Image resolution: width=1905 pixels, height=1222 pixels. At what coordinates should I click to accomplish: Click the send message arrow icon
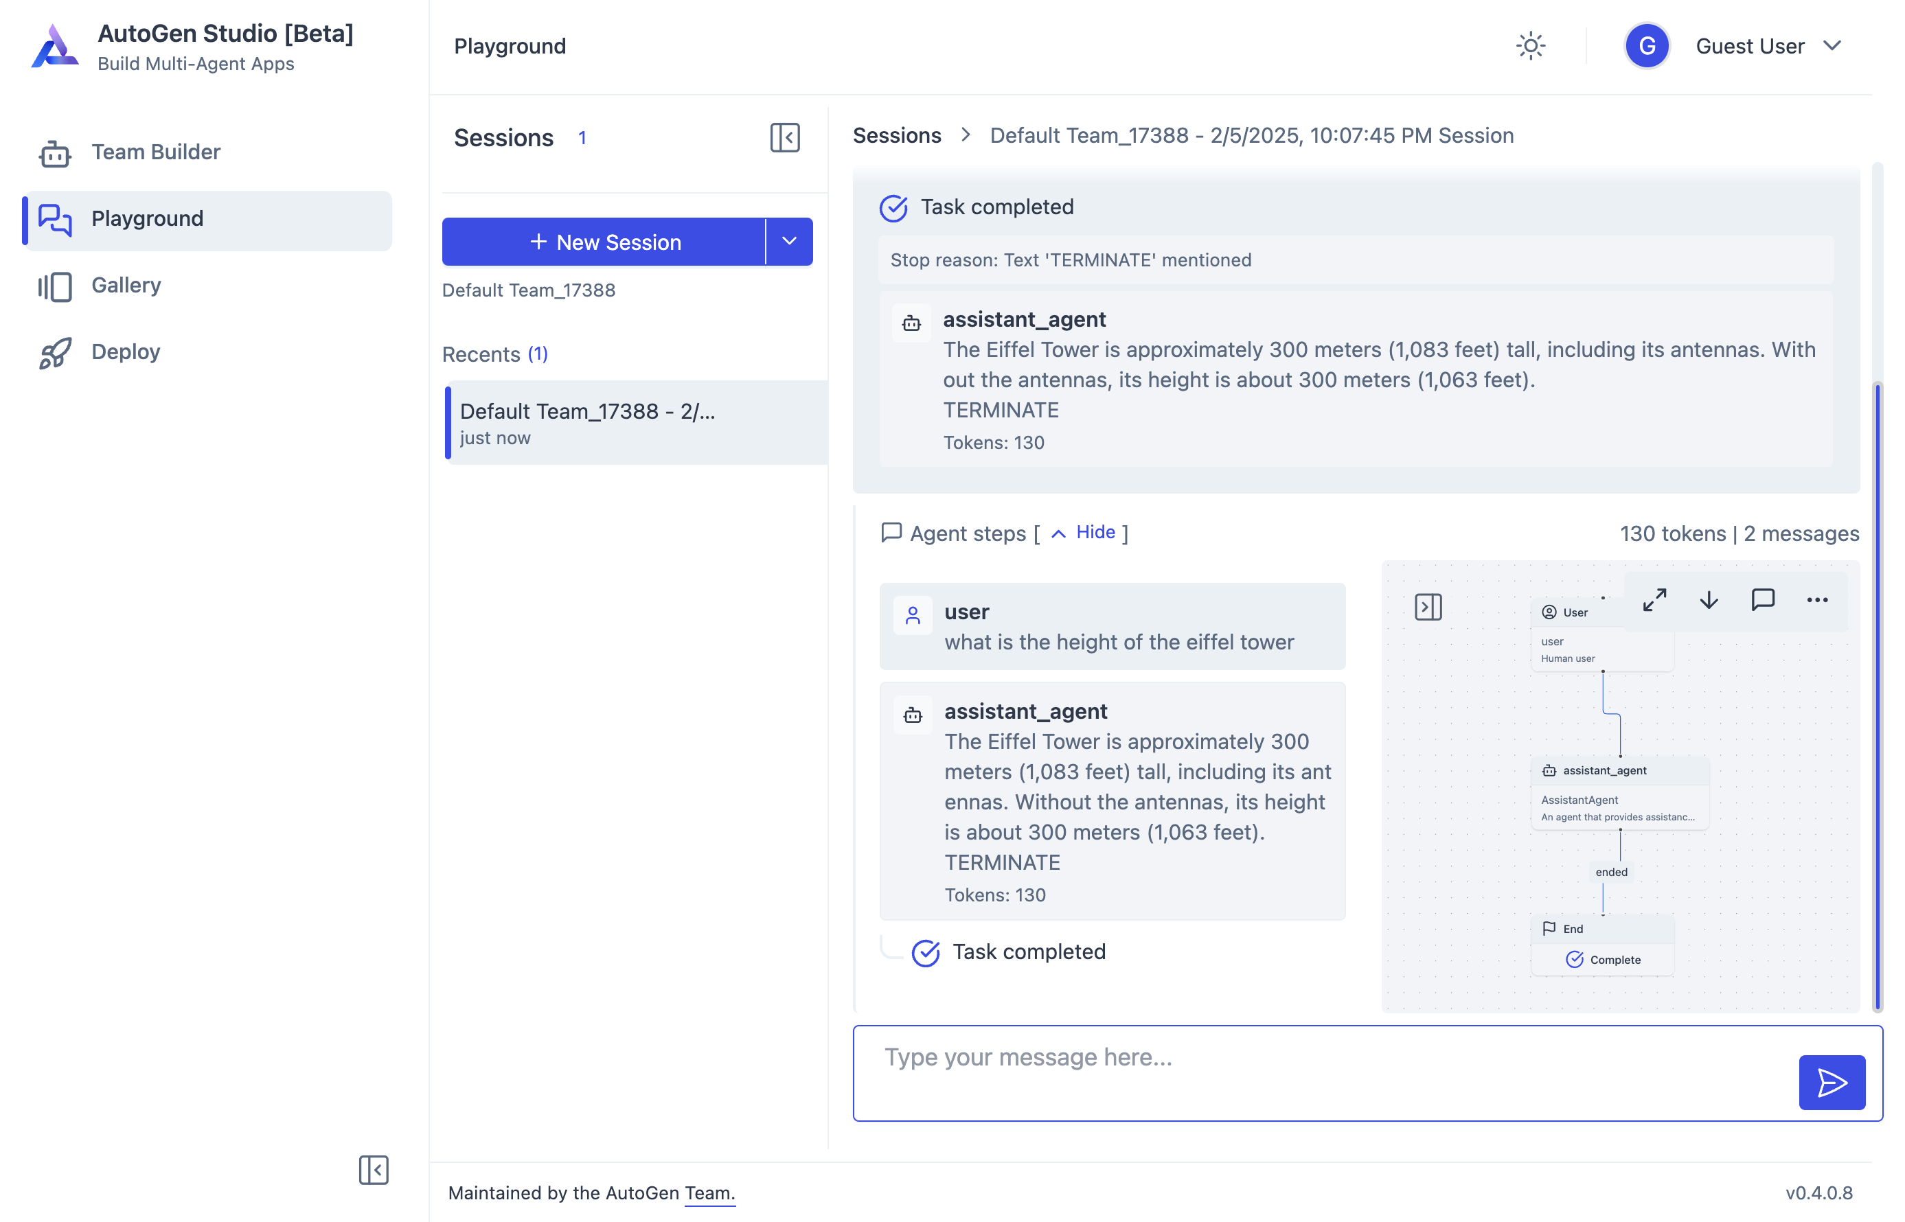(x=1832, y=1081)
